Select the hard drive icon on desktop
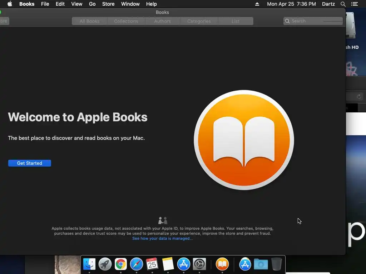 [x=351, y=26]
